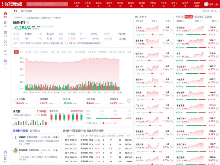Switch to 证监指数 tab
The image size is (220, 165).
(208, 17)
